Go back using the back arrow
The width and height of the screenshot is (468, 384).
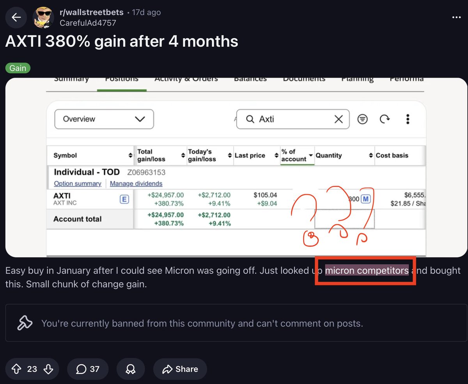coord(16,18)
